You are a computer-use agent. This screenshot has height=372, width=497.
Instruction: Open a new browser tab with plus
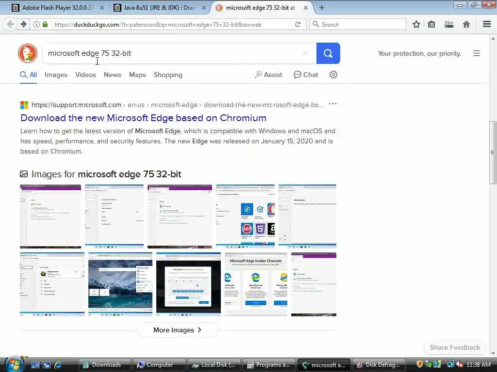click(x=321, y=8)
